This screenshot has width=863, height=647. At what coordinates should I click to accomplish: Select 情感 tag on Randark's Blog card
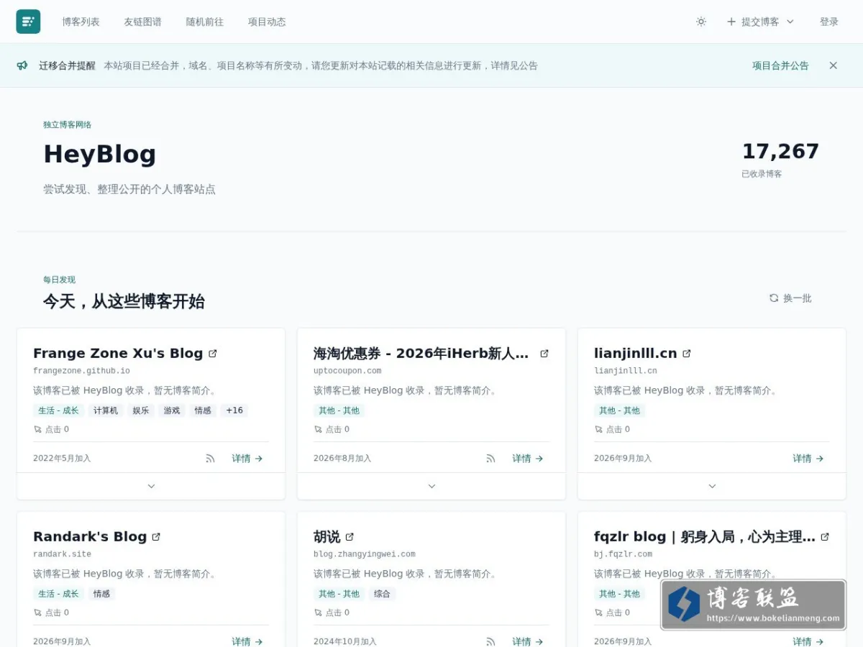(101, 594)
